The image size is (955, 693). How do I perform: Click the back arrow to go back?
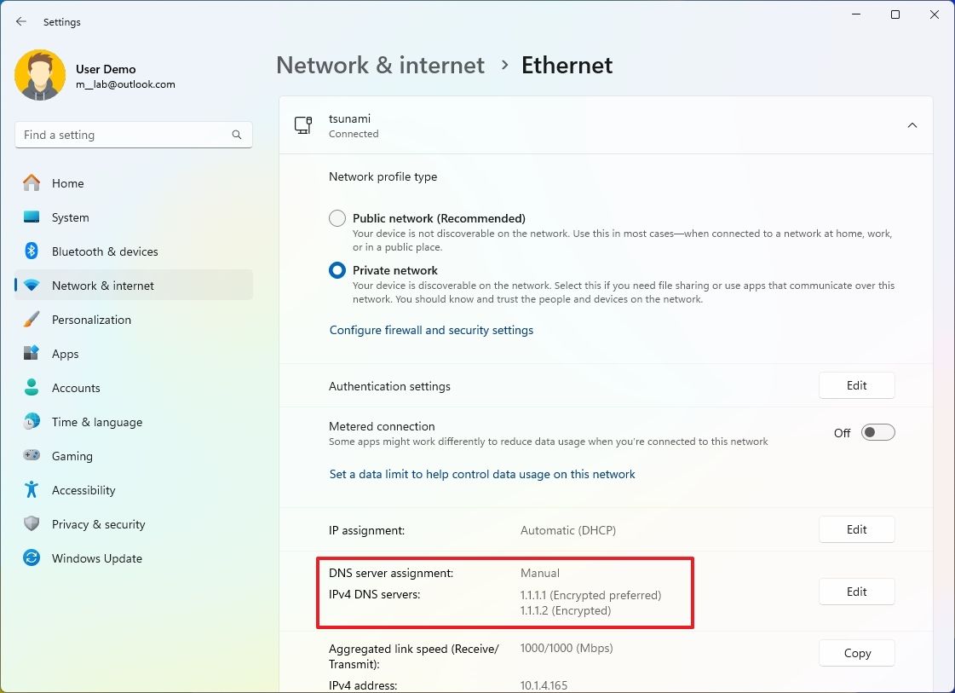(20, 21)
